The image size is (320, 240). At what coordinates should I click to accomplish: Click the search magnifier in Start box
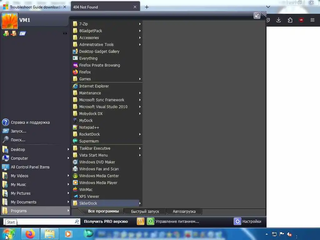(77, 222)
